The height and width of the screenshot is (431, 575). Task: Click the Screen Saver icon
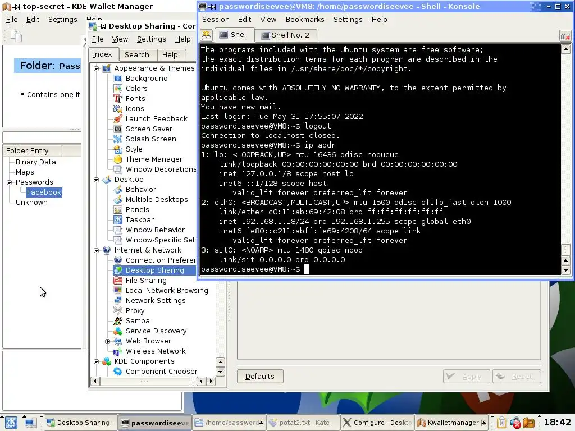[x=118, y=129]
